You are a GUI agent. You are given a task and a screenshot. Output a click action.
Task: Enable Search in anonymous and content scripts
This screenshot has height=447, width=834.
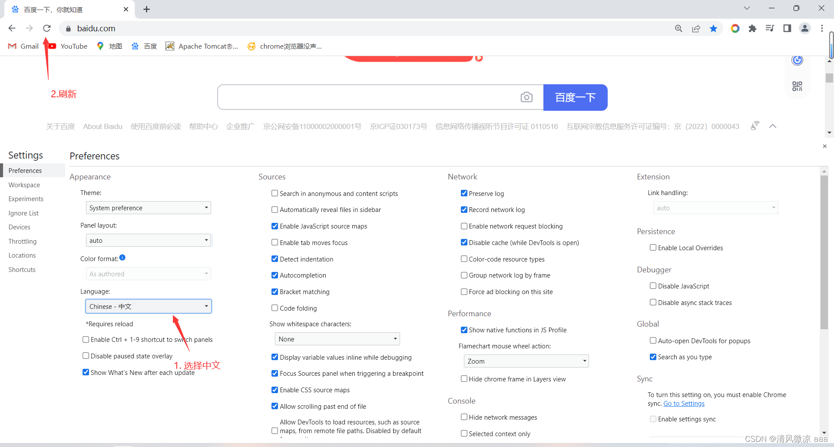(x=275, y=193)
